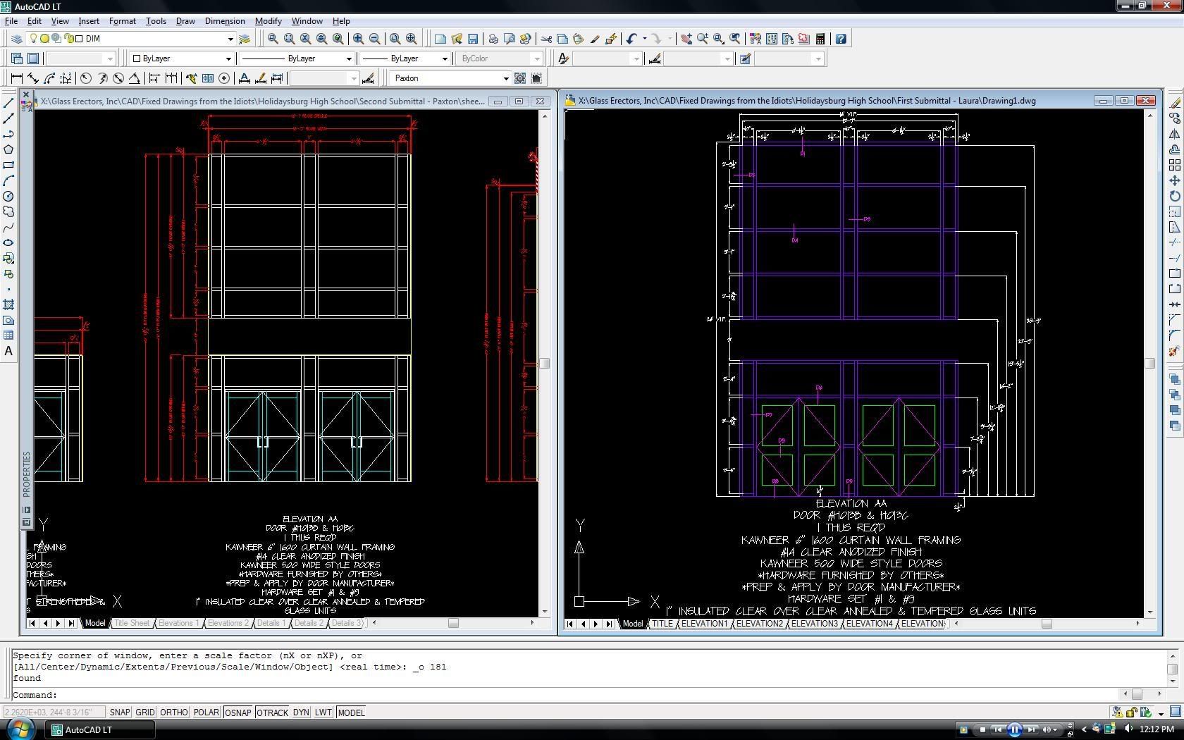Click the Radius Dimension icon
1184x740 pixels.
(x=86, y=78)
